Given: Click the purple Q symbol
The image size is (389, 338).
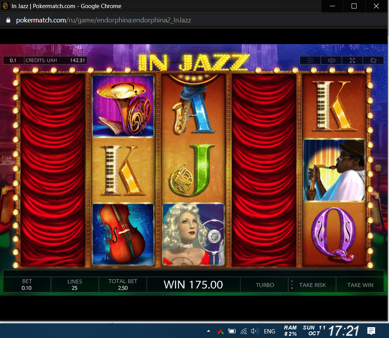Looking at the screenshot, I should click(x=334, y=234).
